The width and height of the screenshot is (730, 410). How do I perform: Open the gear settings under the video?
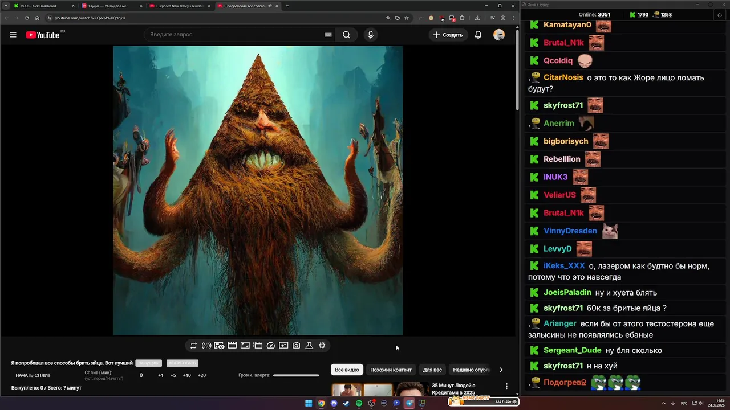tap(322, 345)
